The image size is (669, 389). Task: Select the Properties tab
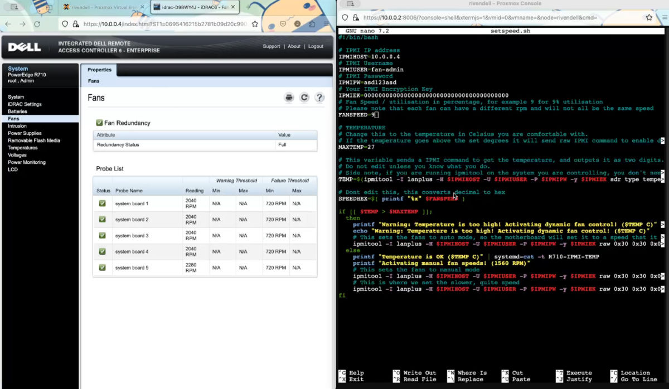pyautogui.click(x=99, y=70)
